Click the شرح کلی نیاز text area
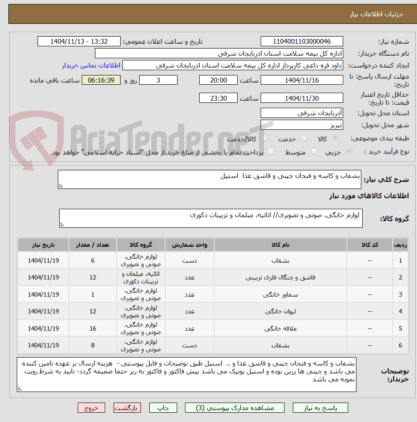 (x=209, y=179)
